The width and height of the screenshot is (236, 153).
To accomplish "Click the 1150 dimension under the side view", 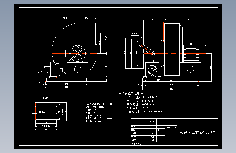I will pyautogui.click(x=171, y=85).
